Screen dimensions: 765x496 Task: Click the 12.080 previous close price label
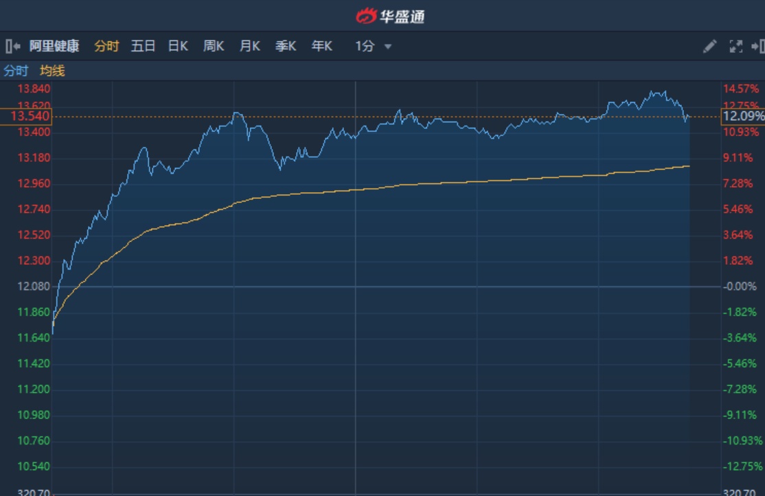coord(33,287)
